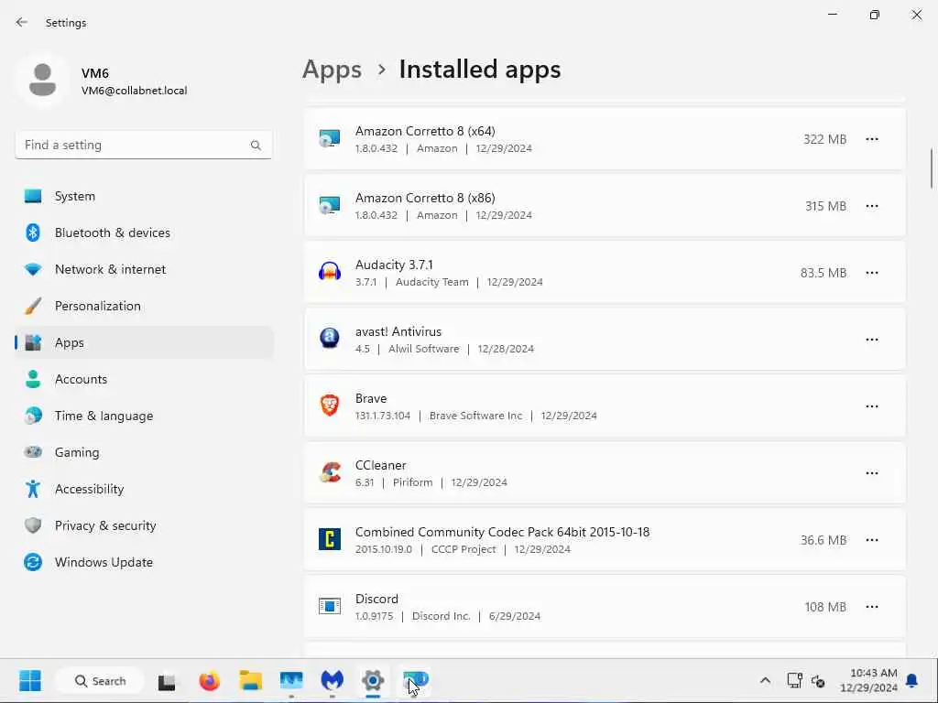Open more options menu for Brave

click(872, 406)
